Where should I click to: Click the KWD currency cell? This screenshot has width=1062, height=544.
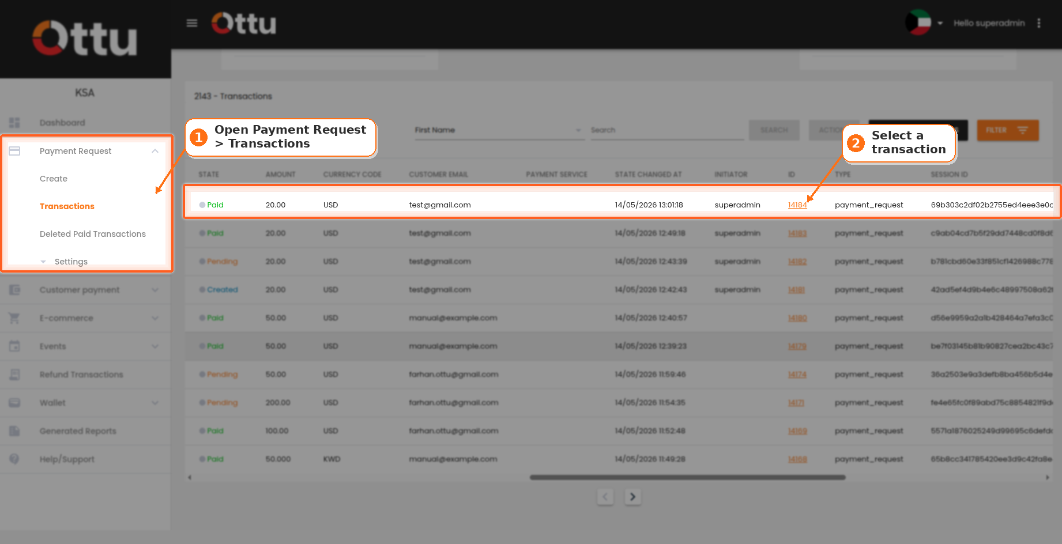click(332, 459)
